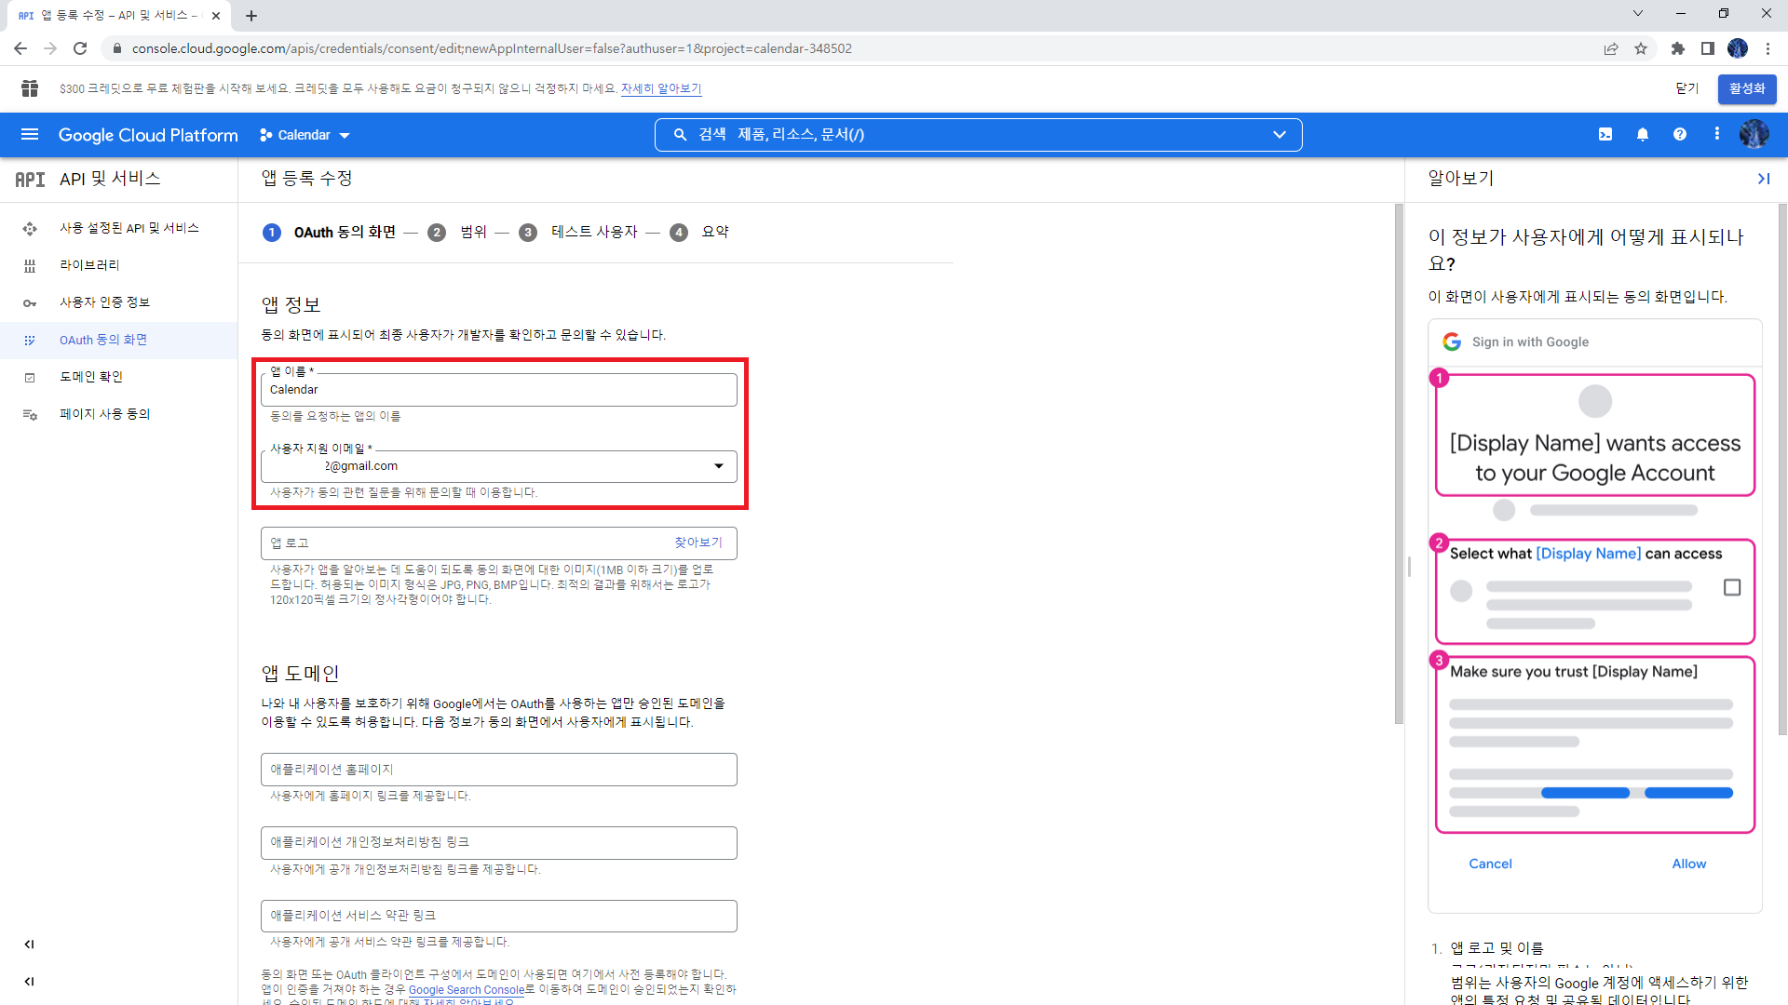Click the library icon in sidebar
The height and width of the screenshot is (1005, 1788).
click(x=30, y=266)
